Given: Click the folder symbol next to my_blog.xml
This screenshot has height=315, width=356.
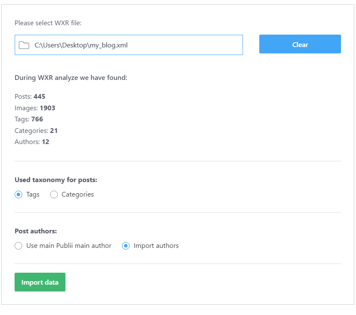Looking at the screenshot, I should point(24,44).
